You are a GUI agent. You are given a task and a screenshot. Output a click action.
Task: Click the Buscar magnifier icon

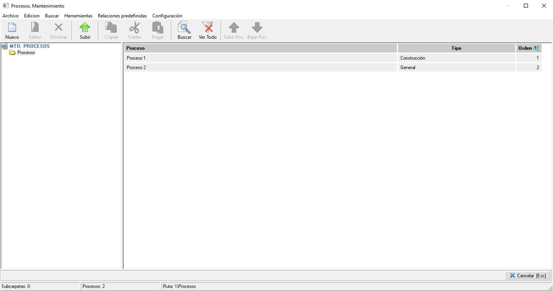184,28
